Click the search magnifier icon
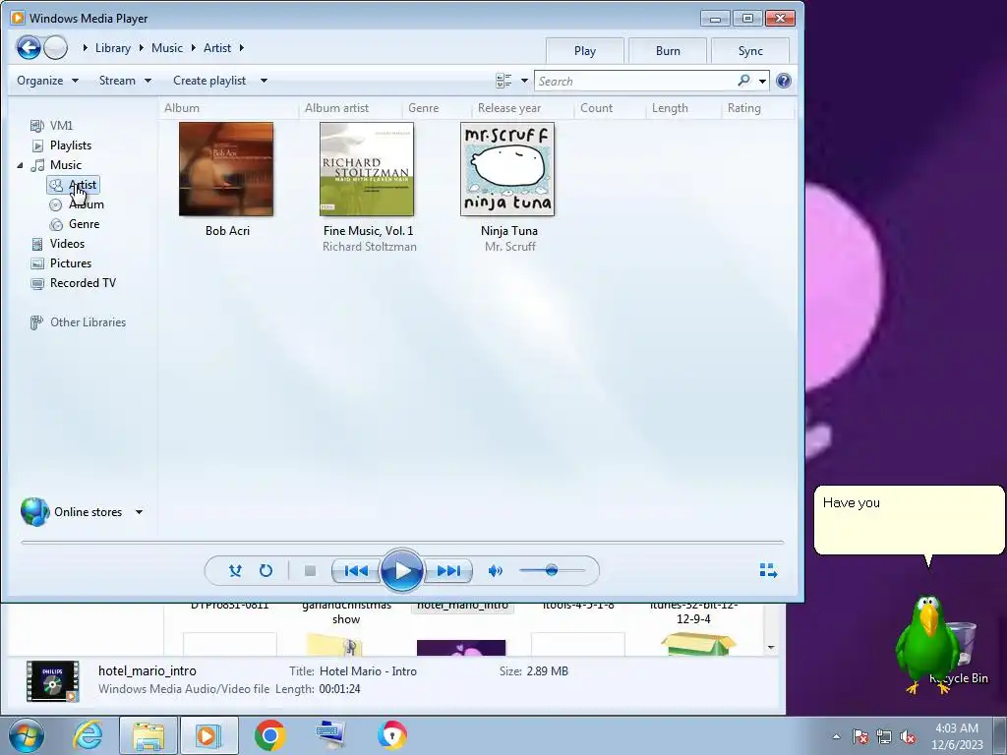 743,81
